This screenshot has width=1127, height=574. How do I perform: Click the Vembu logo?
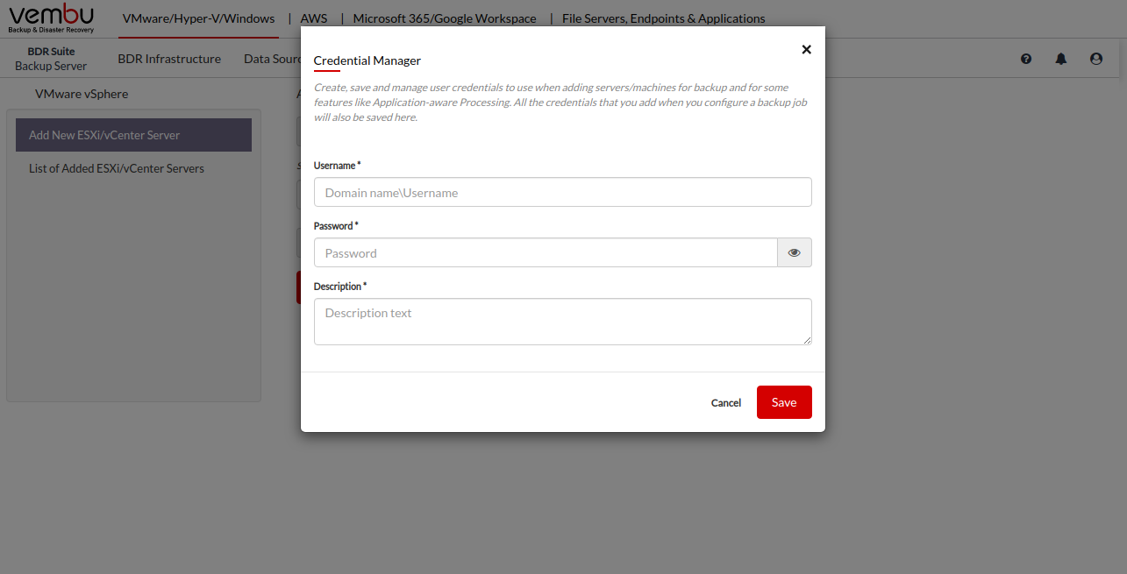point(51,18)
